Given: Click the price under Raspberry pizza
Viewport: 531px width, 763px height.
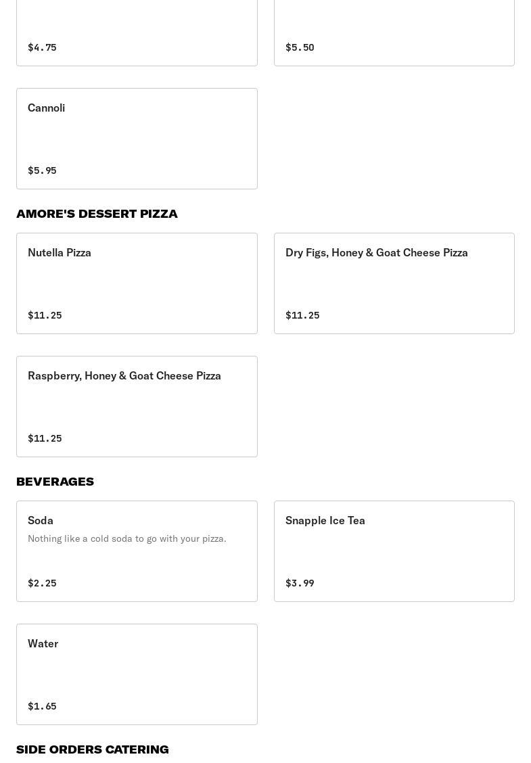Looking at the screenshot, I should point(45,438).
